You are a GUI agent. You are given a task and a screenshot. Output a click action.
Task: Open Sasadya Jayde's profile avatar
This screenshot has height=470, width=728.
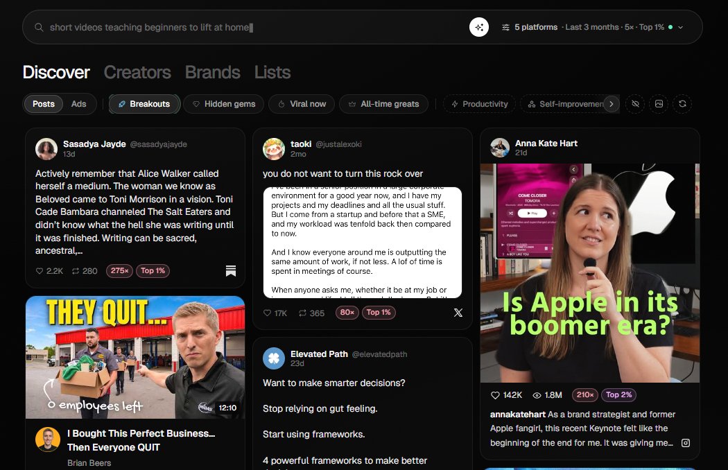[46, 148]
